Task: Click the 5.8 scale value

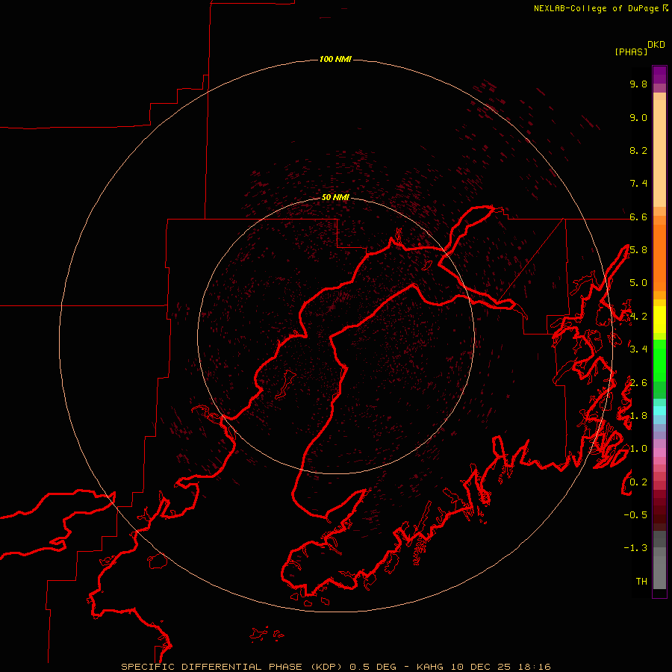Action: [638, 250]
